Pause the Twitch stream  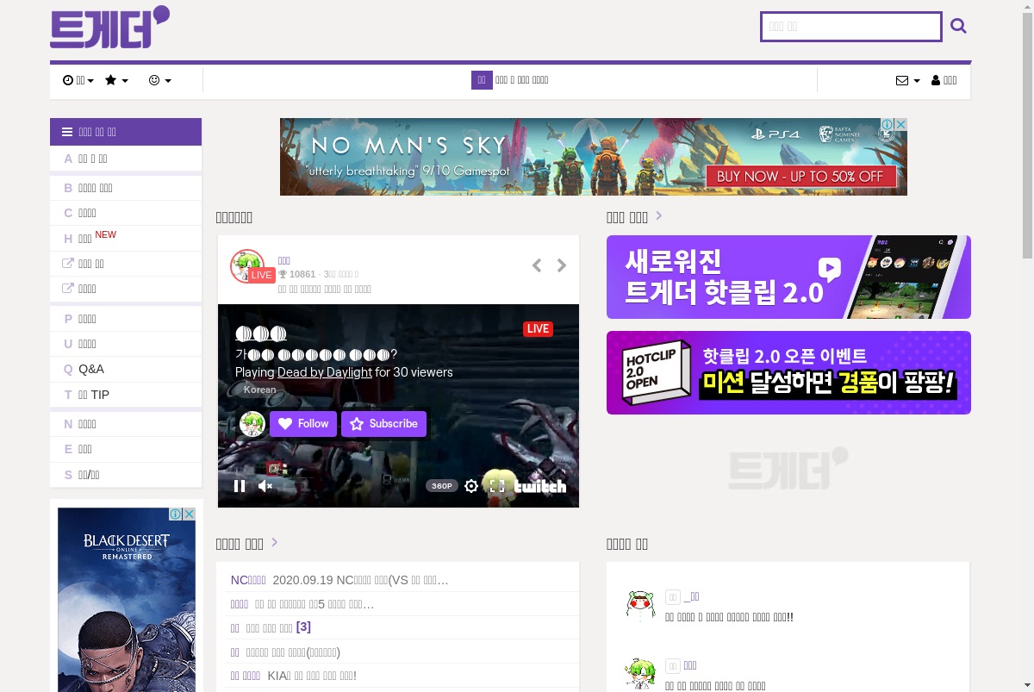[x=240, y=486]
